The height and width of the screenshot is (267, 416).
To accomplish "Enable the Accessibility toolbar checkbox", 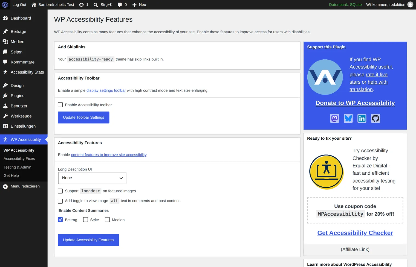I will coord(60,105).
